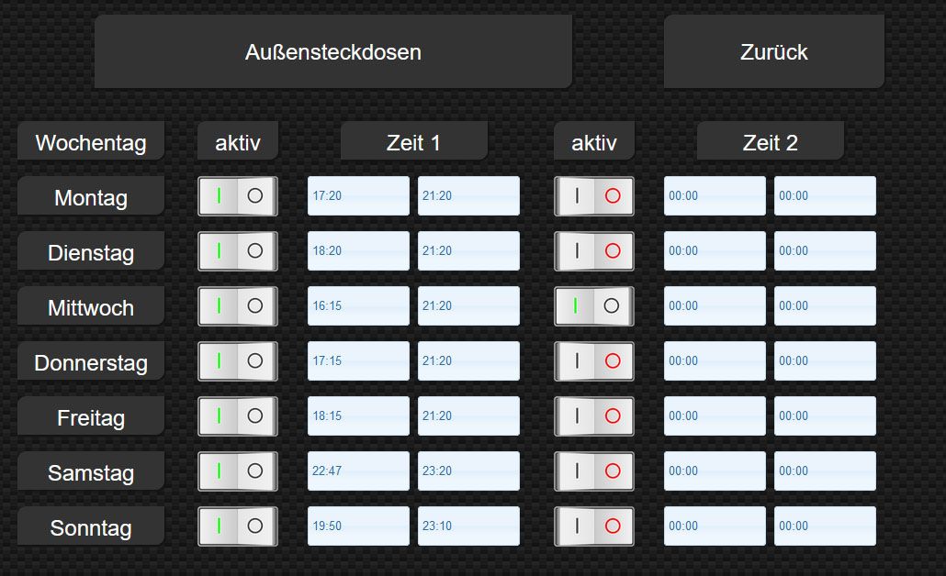Edit Dienstag start time 18:20 field
This screenshot has height=576, width=946.
tap(358, 251)
